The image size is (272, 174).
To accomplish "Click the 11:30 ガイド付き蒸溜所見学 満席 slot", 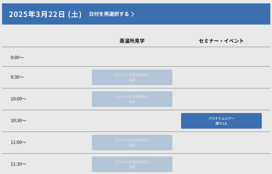I will pyautogui.click(x=132, y=164).
